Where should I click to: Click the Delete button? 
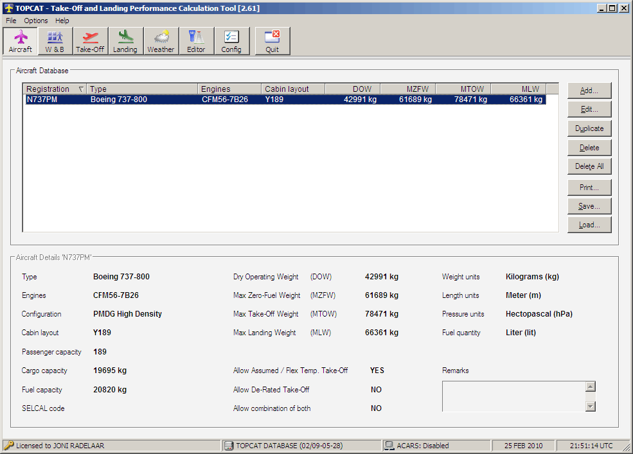pos(589,148)
